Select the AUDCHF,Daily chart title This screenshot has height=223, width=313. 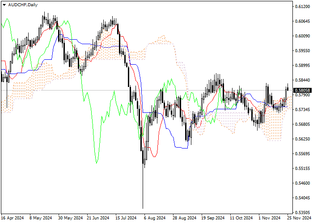pos(23,5)
